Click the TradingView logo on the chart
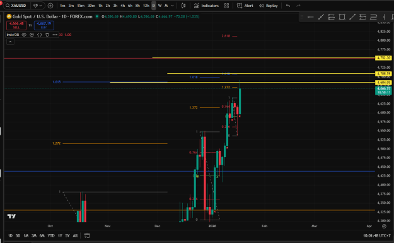Image resolution: width=394 pixels, height=243 pixels. pos(11,216)
